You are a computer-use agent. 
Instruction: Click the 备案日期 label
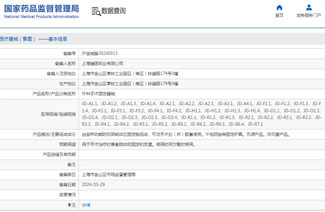67,185
